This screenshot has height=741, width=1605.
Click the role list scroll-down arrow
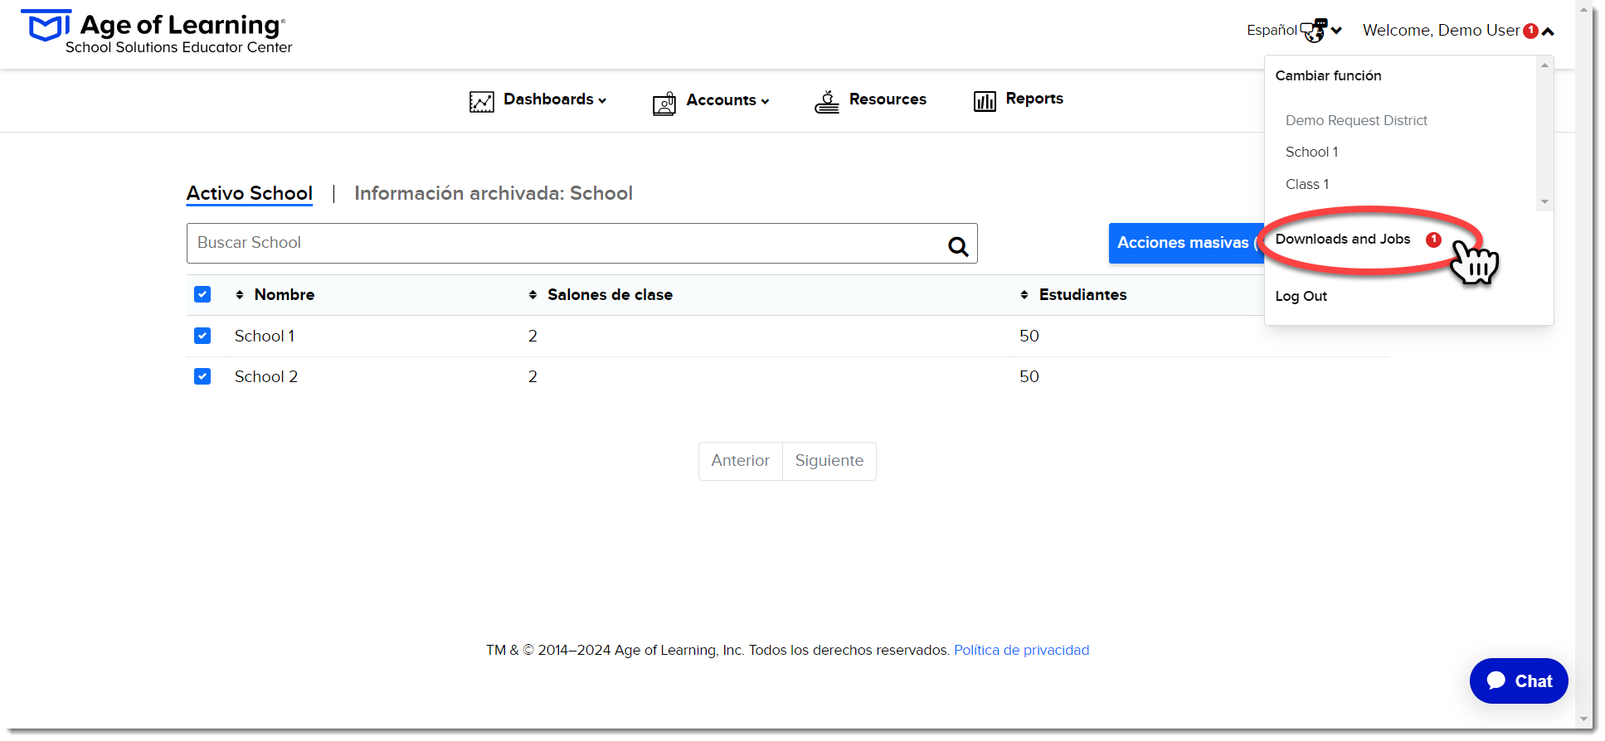pos(1544,201)
